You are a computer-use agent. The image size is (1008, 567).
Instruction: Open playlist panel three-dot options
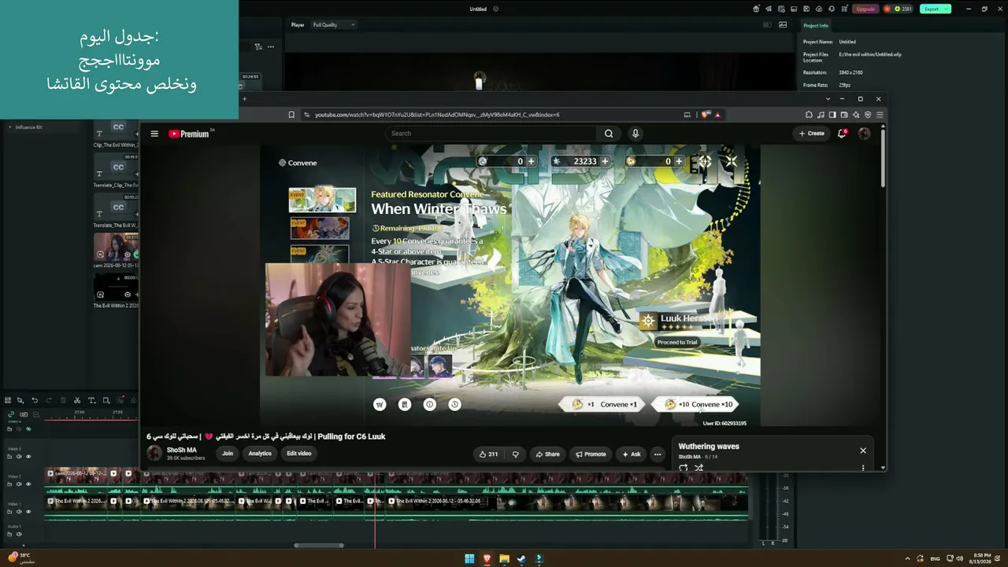tap(863, 468)
